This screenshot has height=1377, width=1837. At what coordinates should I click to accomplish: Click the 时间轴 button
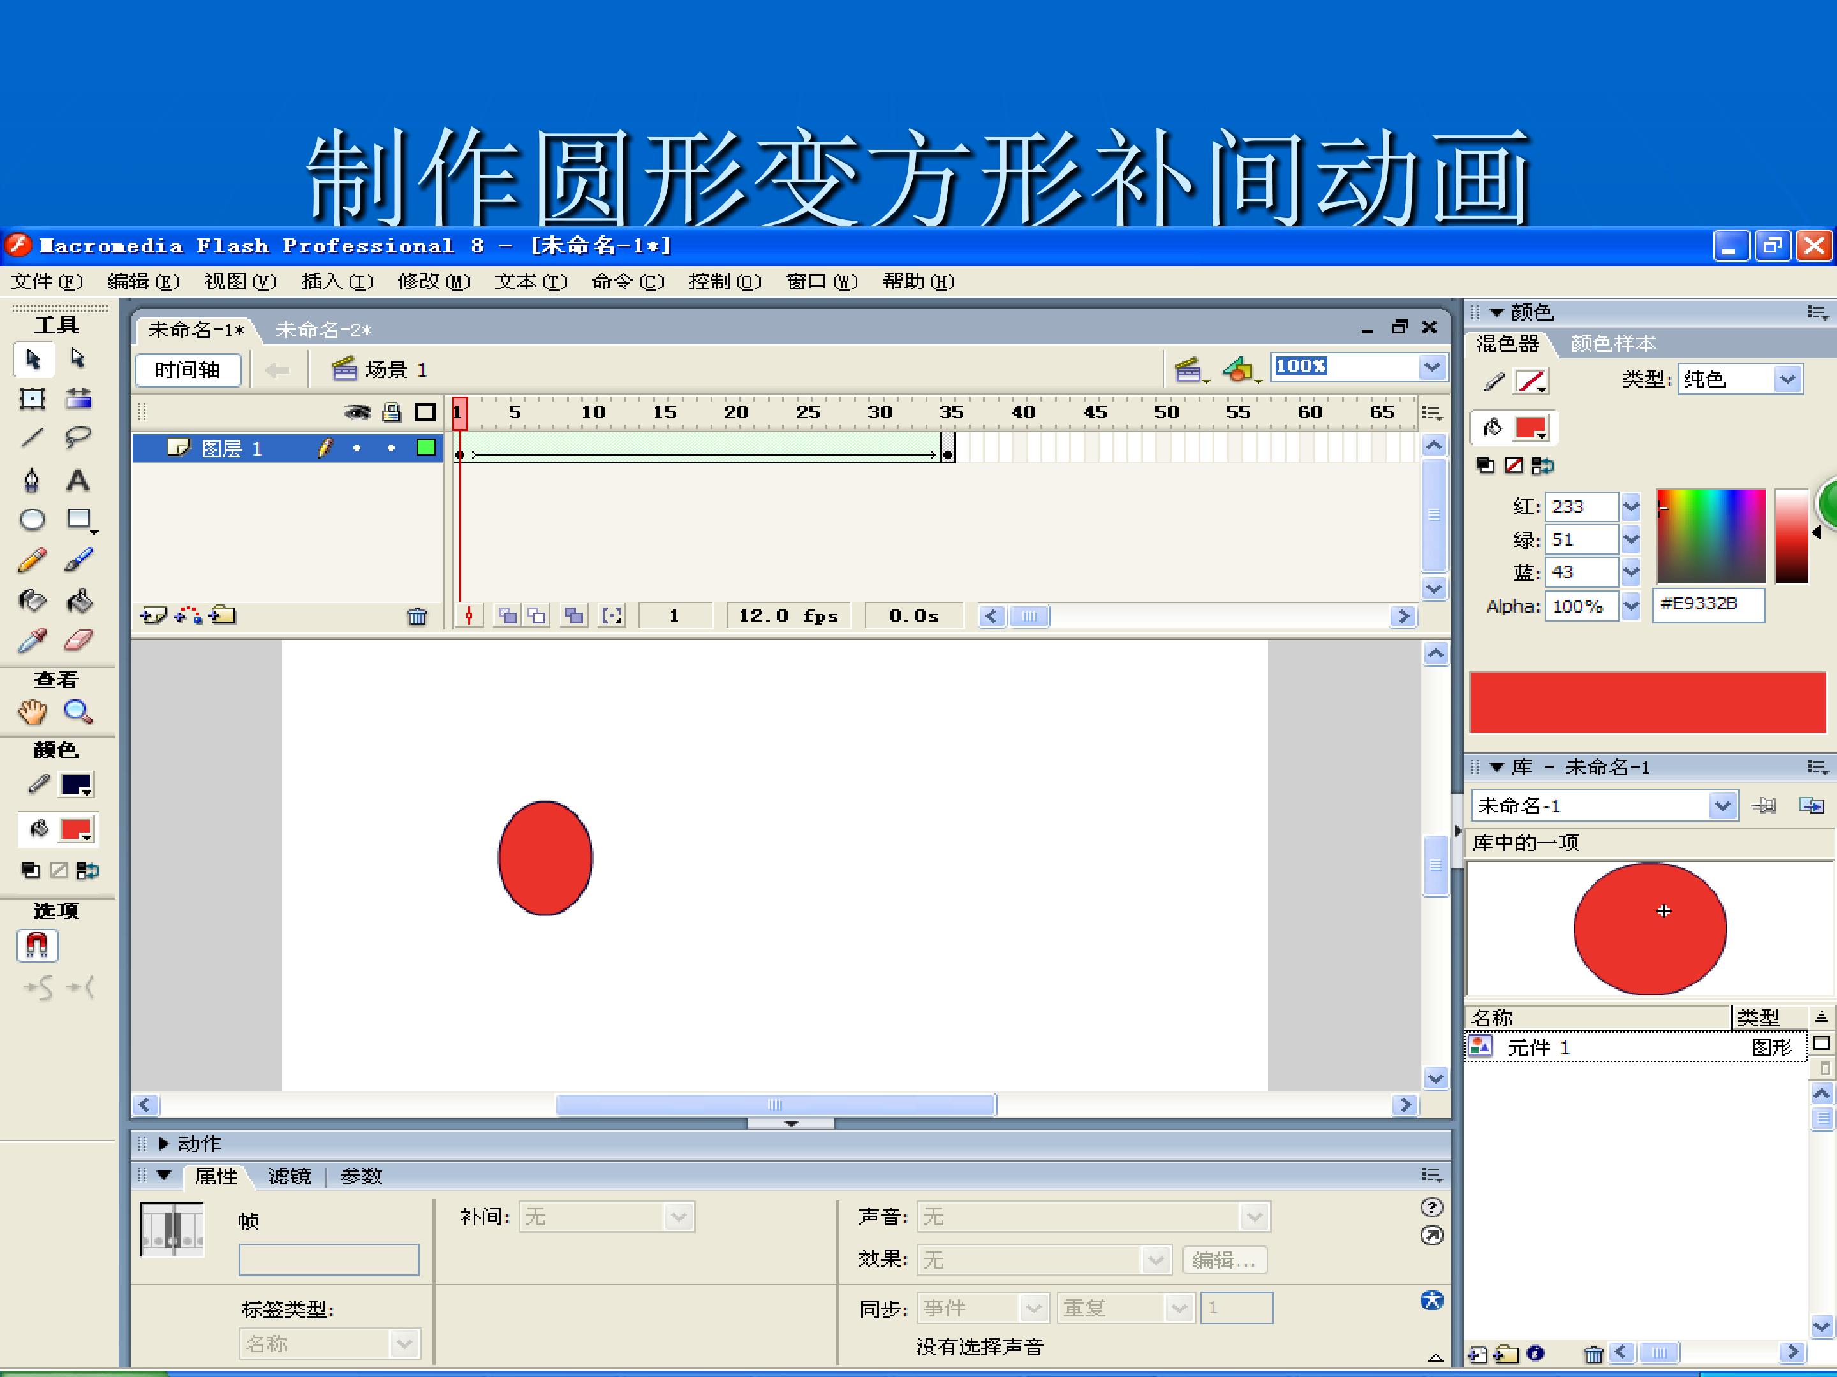click(188, 369)
